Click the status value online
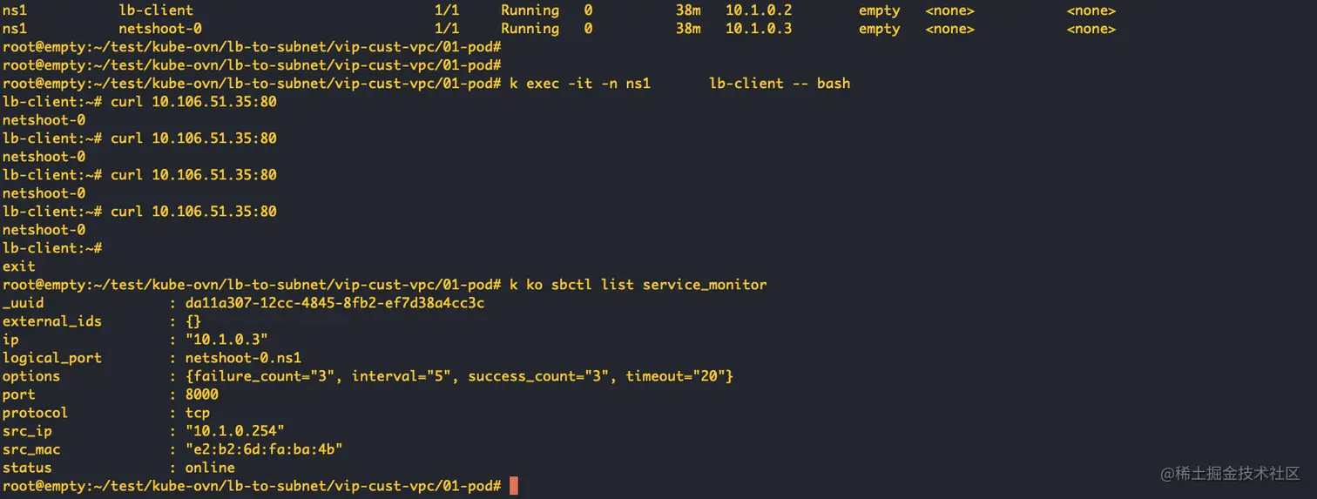1317x499 pixels. [210, 468]
